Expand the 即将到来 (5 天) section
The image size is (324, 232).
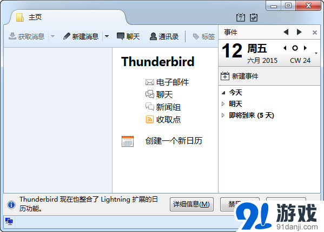pyautogui.click(x=223, y=115)
